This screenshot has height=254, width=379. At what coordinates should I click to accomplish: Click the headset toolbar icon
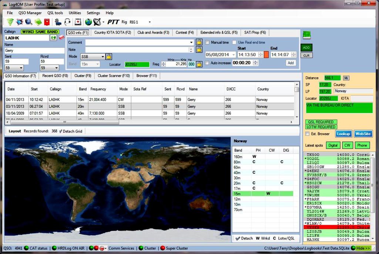pos(67,22)
